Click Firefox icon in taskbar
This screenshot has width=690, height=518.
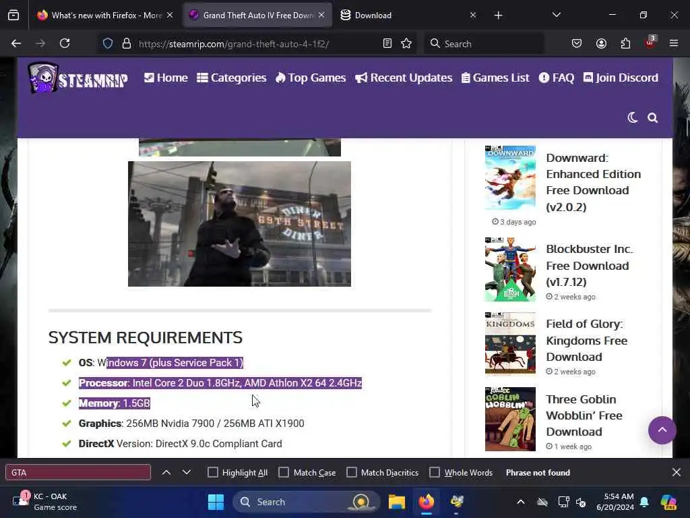(427, 502)
